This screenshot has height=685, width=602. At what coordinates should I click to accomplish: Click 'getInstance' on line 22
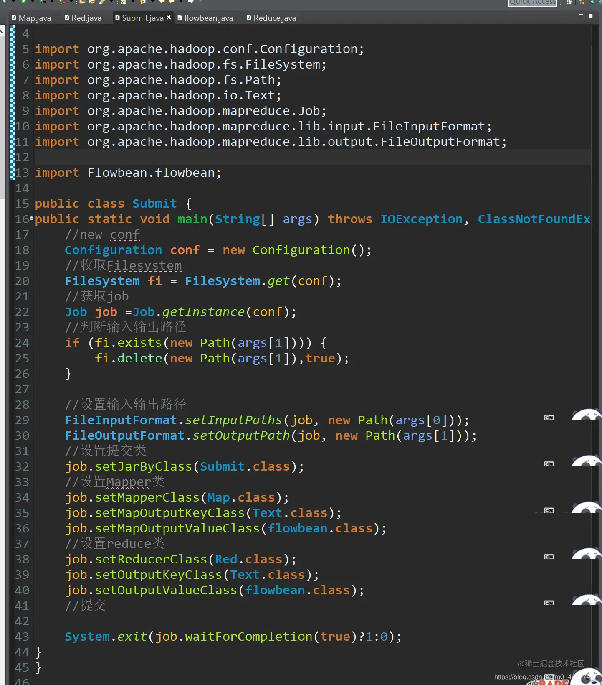(203, 312)
